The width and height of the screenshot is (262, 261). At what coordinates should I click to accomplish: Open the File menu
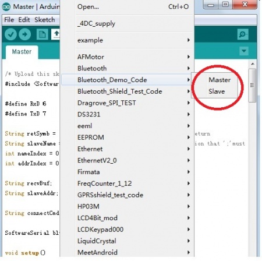pos(9,20)
